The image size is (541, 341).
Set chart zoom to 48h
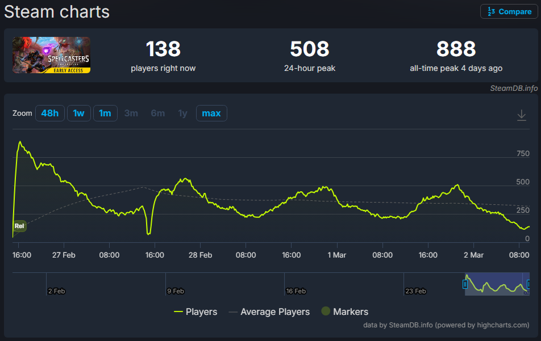[x=49, y=113]
